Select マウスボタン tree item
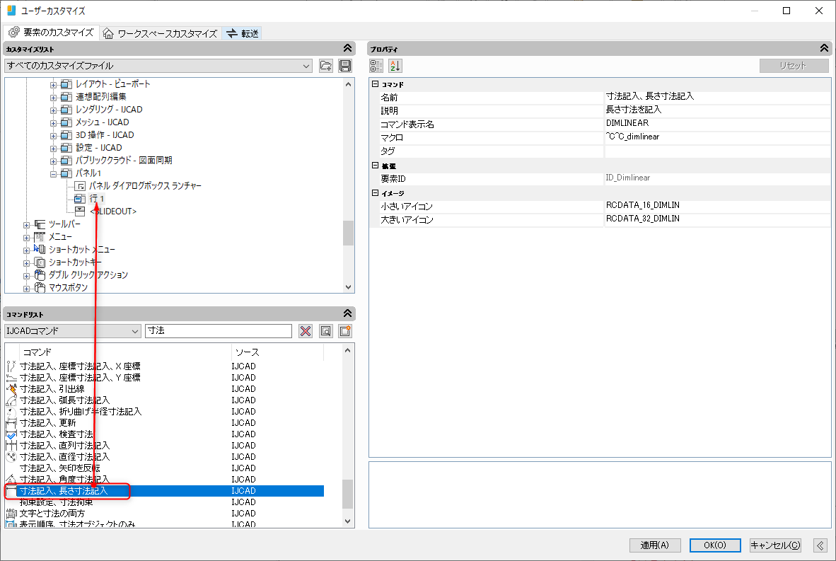The height and width of the screenshot is (561, 836). 68,287
